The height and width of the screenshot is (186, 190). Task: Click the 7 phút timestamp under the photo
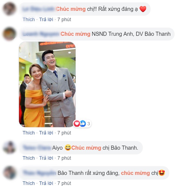pos(64,133)
